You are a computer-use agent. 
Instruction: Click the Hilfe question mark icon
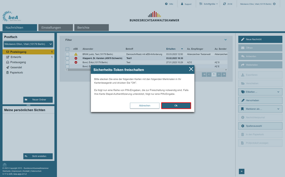(x=166, y=4)
